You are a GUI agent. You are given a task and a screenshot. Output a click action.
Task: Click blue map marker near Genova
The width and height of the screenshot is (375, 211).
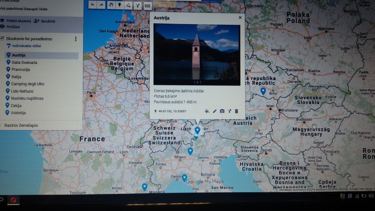point(184,178)
